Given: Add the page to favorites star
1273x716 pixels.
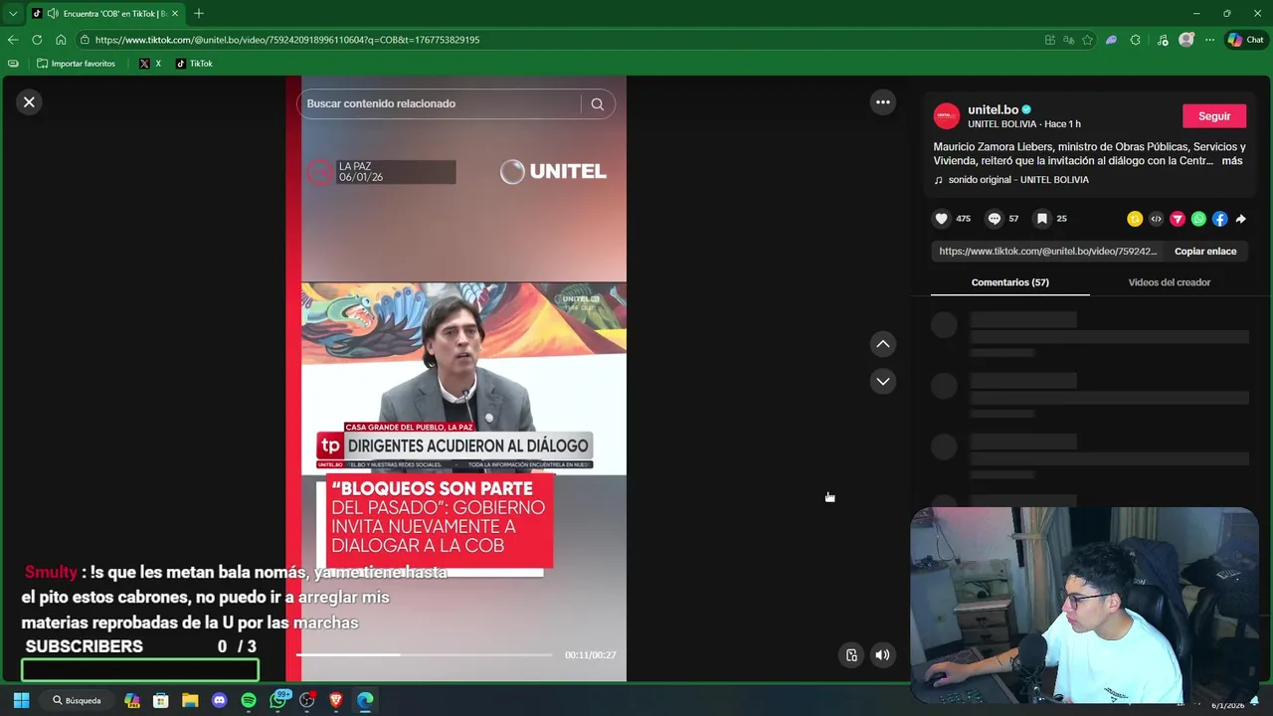Looking at the screenshot, I should click(1087, 40).
